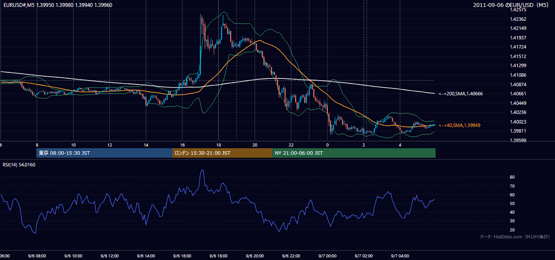The height and width of the screenshot is (260, 555).
Task: Click price axis label 1.41937
Action: (518, 38)
